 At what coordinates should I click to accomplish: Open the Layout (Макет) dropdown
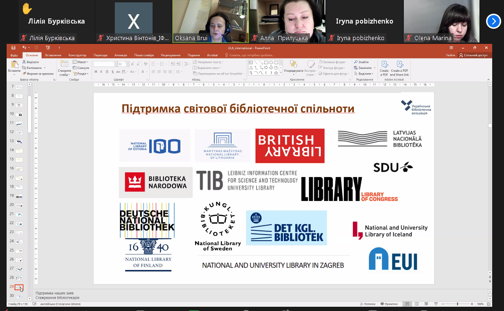tap(80, 62)
